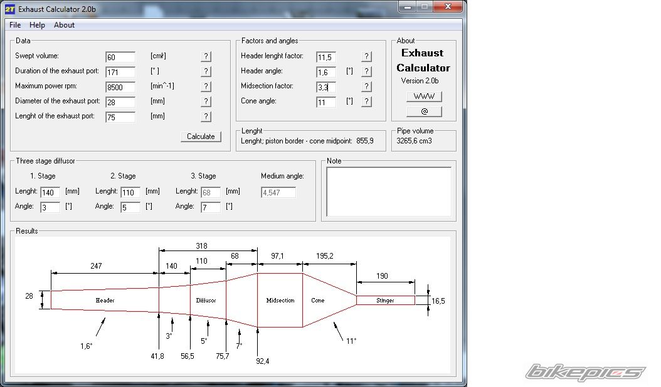Click the Diffusor label in diagram
This screenshot has height=387, width=661.
point(206,300)
